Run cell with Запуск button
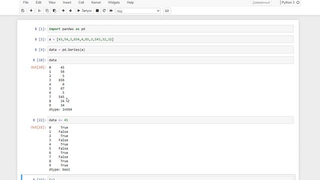The image size is (320, 180). tap(84, 10)
